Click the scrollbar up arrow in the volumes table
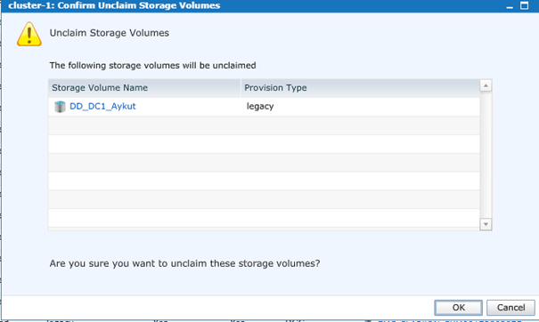The height and width of the screenshot is (322, 539). 486,85
